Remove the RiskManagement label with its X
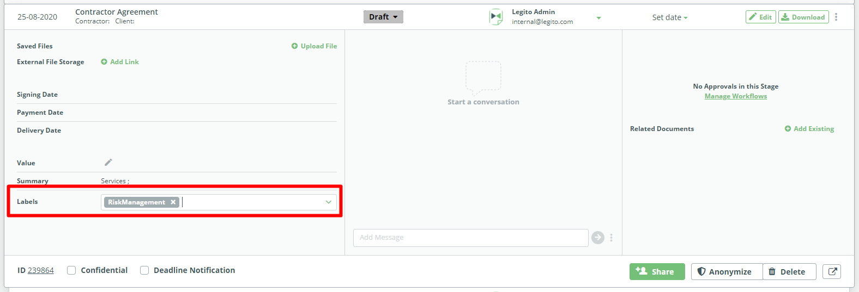This screenshot has width=859, height=292. coord(173,202)
